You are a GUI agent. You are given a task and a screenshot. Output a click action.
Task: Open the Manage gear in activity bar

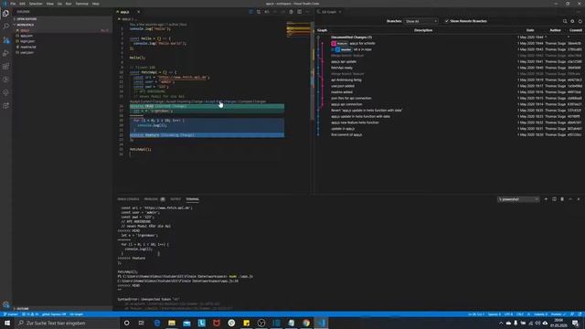[6, 304]
